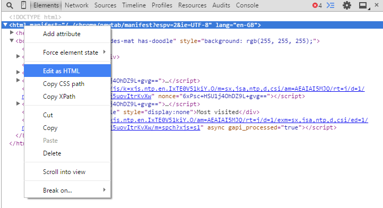This screenshot has height=208, width=383.
Task: Open the Audits tab
Action: coord(221,5)
